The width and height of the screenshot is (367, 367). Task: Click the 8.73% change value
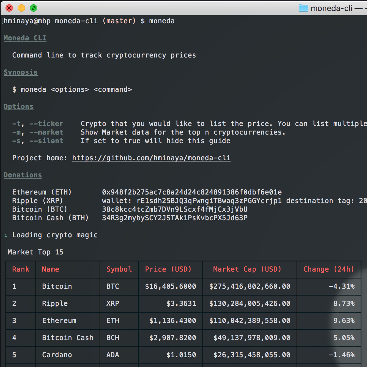(344, 303)
